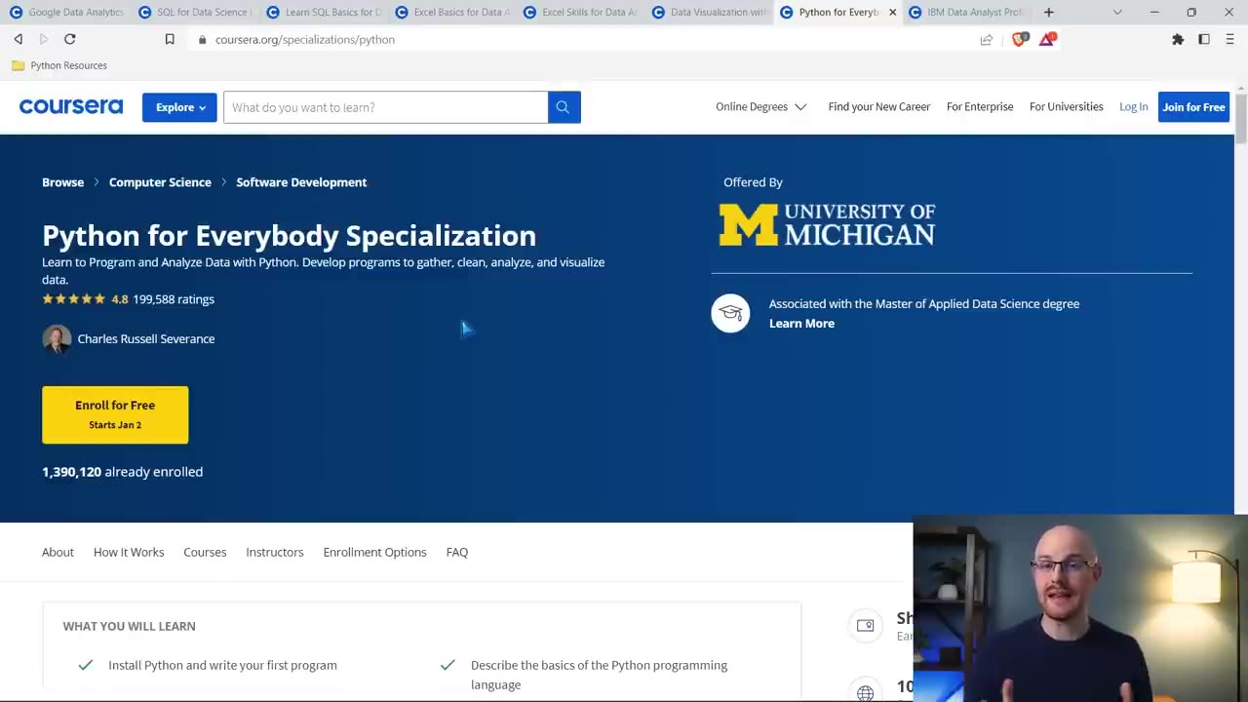Viewport: 1248px width, 702px height.
Task: Select the Instructors section tab
Action: pos(275,552)
